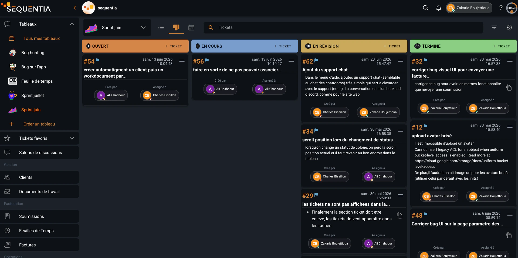Click priority icon on ticket #34
Viewport: 518px width, 258px height.
pyautogui.click(x=401, y=131)
